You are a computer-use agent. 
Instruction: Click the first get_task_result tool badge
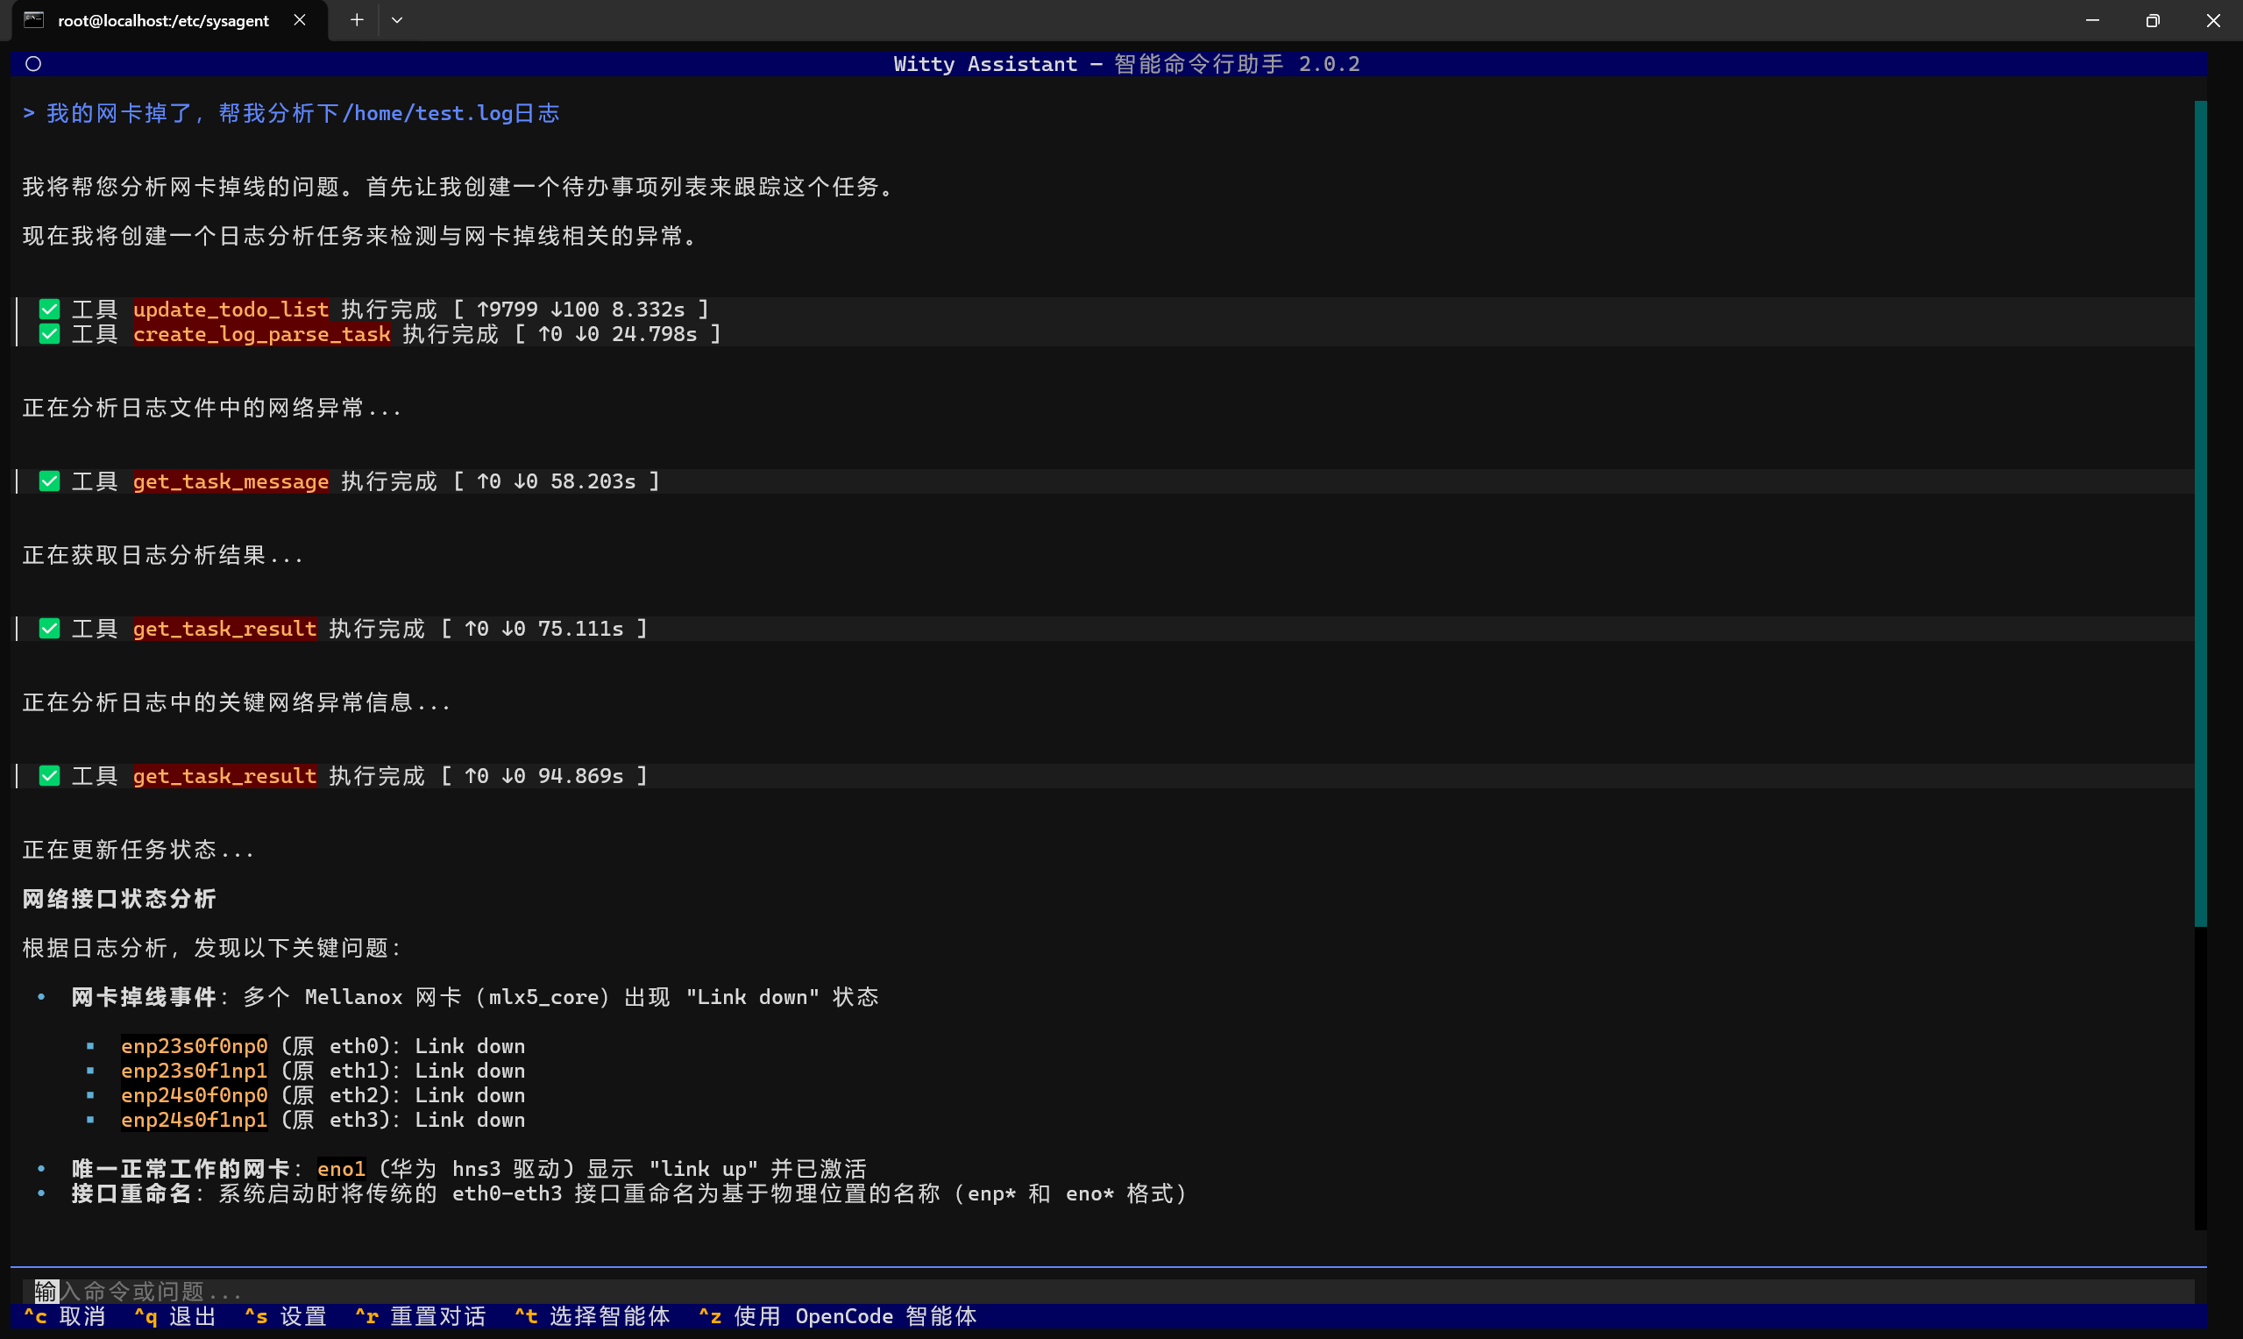(223, 628)
